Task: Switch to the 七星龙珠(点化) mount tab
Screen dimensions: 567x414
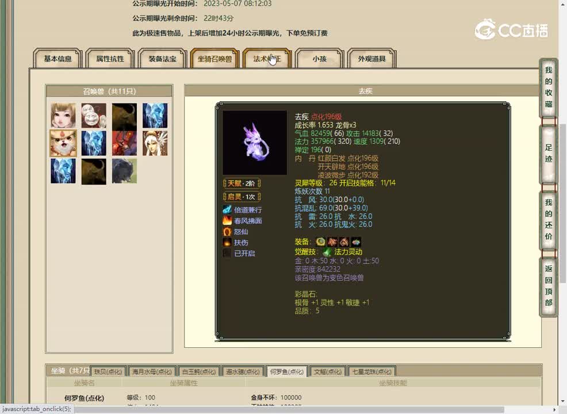Action: [371, 371]
